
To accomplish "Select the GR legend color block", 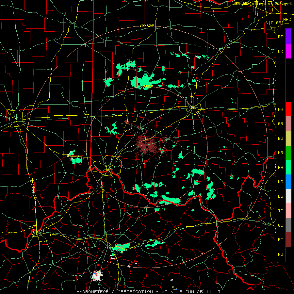I will pyautogui.click(x=288, y=124).
